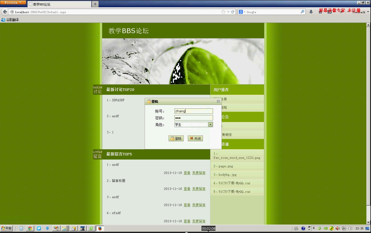
Task: Click 查看 for 留言标题 message
Action: [187, 189]
